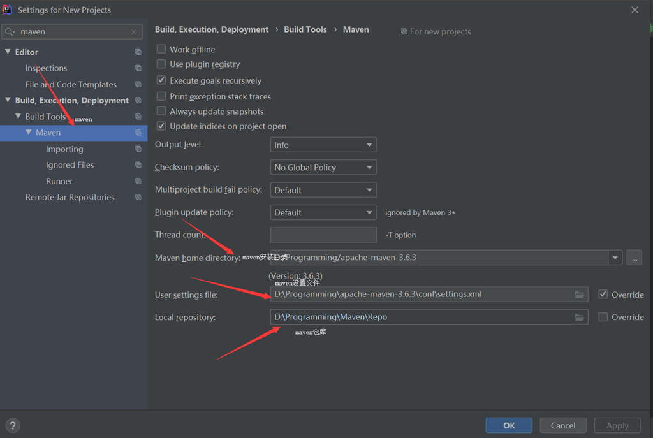This screenshot has height=438, width=653.
Task: Click the help question mark icon
Action: pos(13,425)
